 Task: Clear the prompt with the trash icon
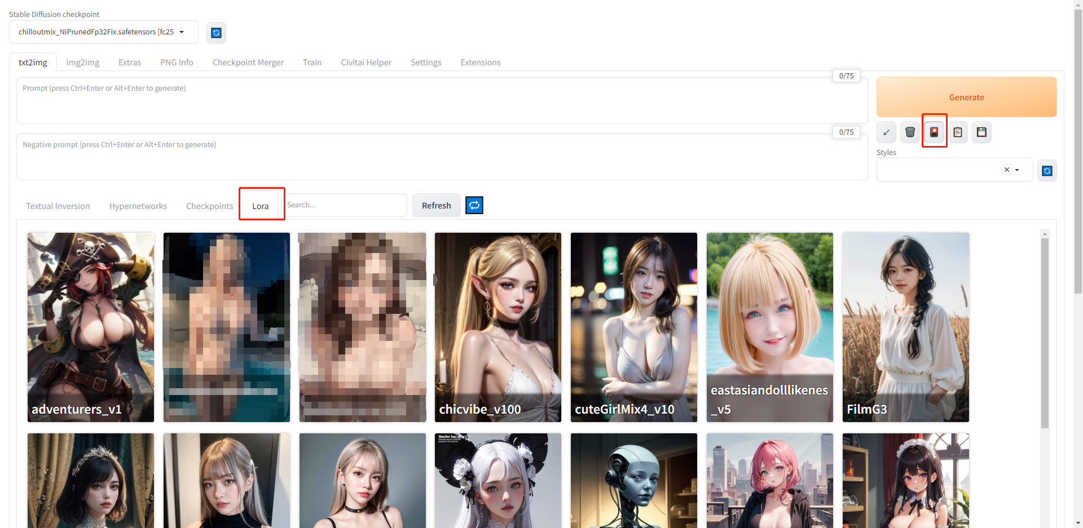(910, 132)
